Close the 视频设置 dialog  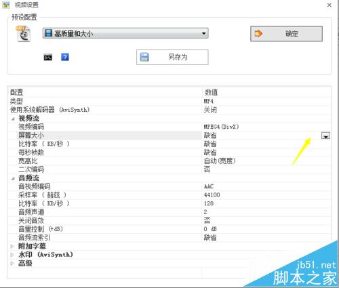[x=329, y=5]
